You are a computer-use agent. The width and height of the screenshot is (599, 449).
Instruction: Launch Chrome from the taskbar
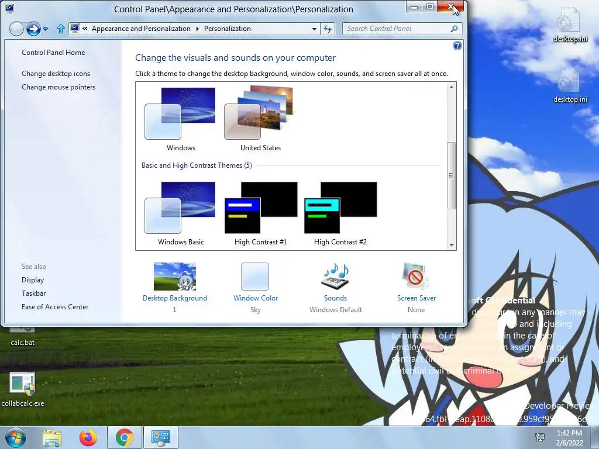click(x=124, y=437)
